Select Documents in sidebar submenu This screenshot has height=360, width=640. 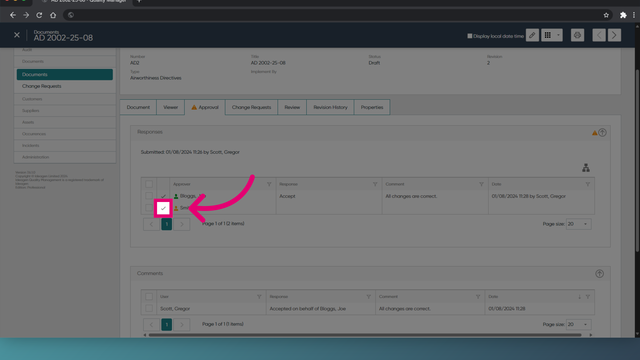65,74
